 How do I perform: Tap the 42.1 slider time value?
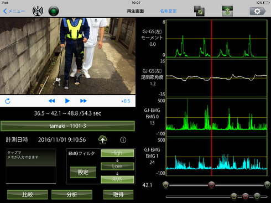tap(147, 185)
